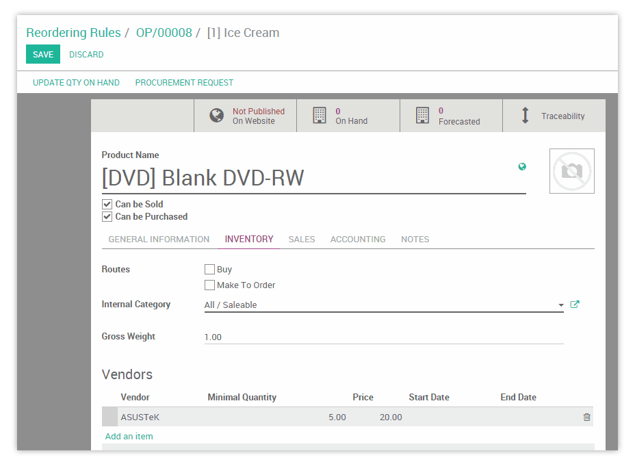
Task: Switch to the SALES tab
Action: [x=301, y=239]
